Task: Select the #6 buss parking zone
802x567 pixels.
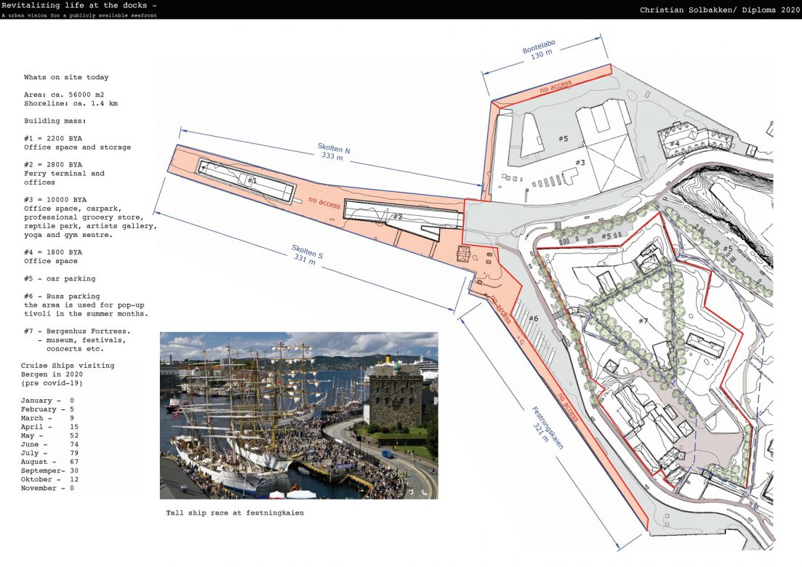Action: coord(534,318)
